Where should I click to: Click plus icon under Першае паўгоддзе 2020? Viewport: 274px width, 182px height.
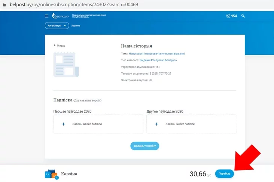coord(63,124)
